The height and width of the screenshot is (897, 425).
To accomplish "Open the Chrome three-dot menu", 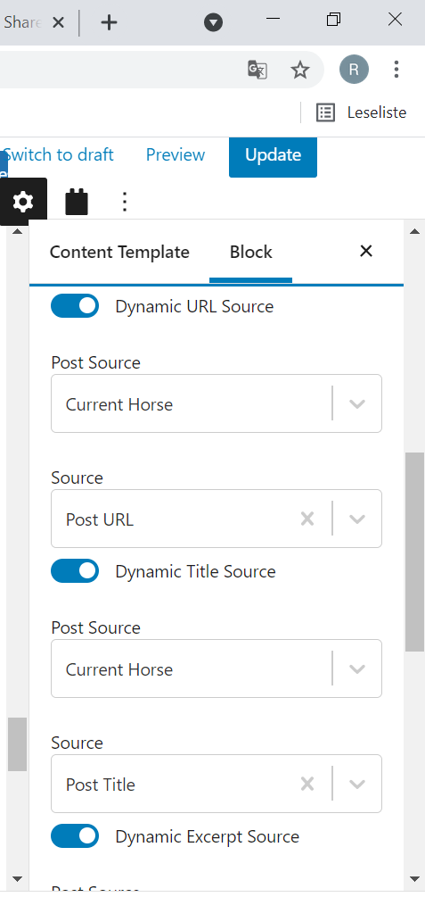I will [x=396, y=70].
